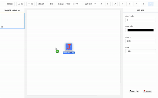
Task: Click the canvas horizontal scrollbar
Action: tap(62, 95)
